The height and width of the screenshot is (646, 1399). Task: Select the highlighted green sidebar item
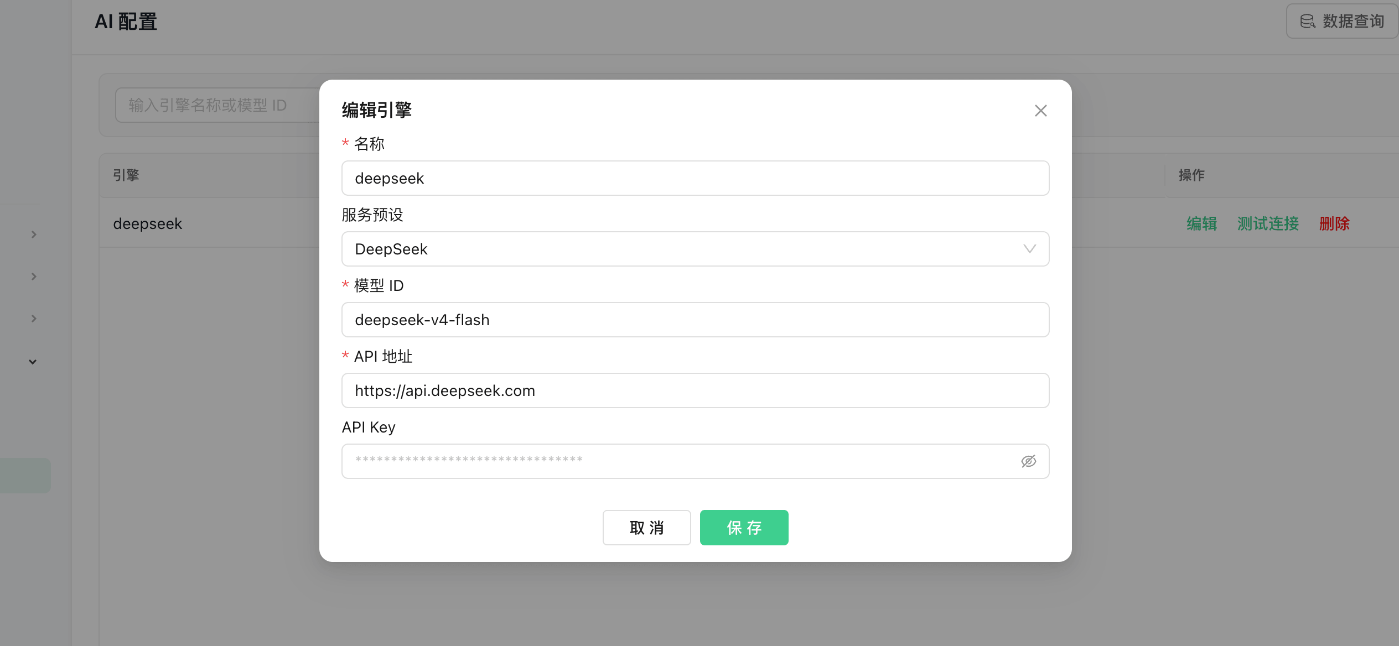point(25,475)
